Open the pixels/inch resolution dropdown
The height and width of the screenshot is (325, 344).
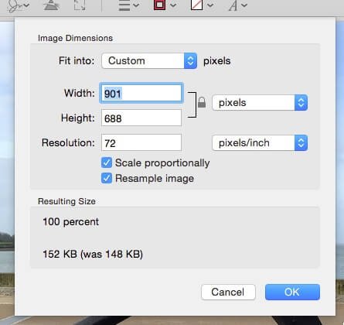coord(260,142)
